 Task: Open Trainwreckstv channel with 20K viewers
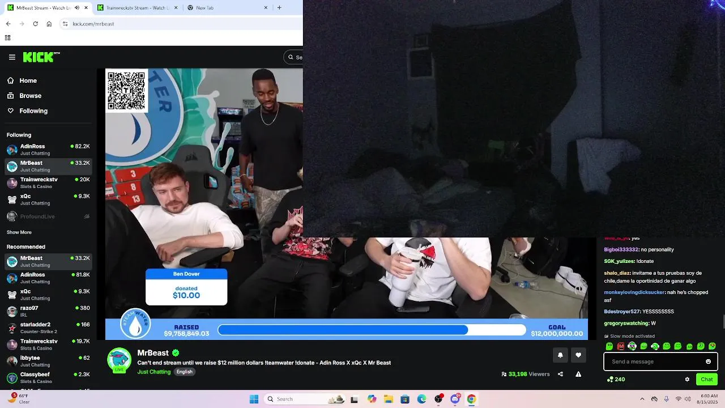click(48, 183)
